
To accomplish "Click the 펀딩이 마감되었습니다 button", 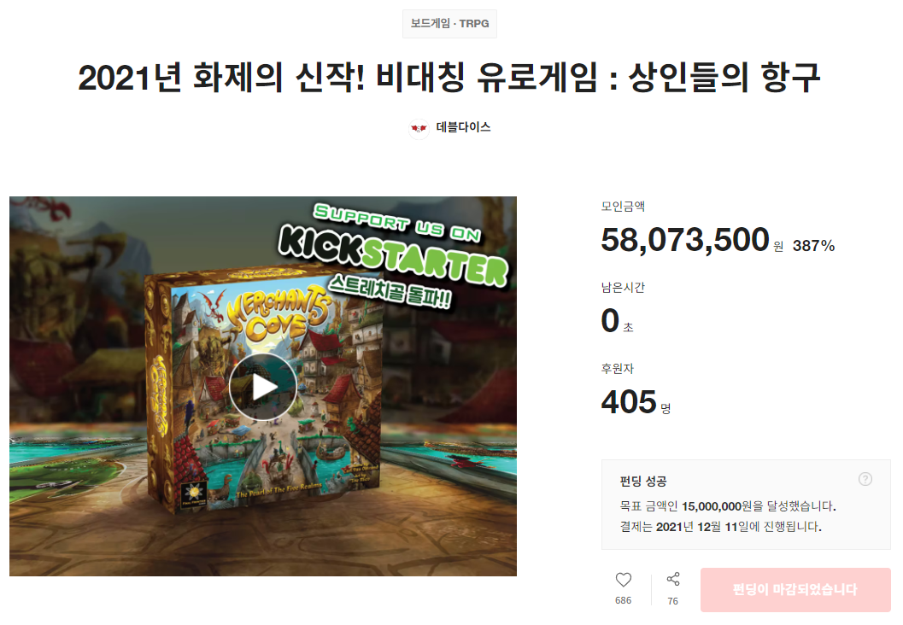I will click(x=795, y=589).
